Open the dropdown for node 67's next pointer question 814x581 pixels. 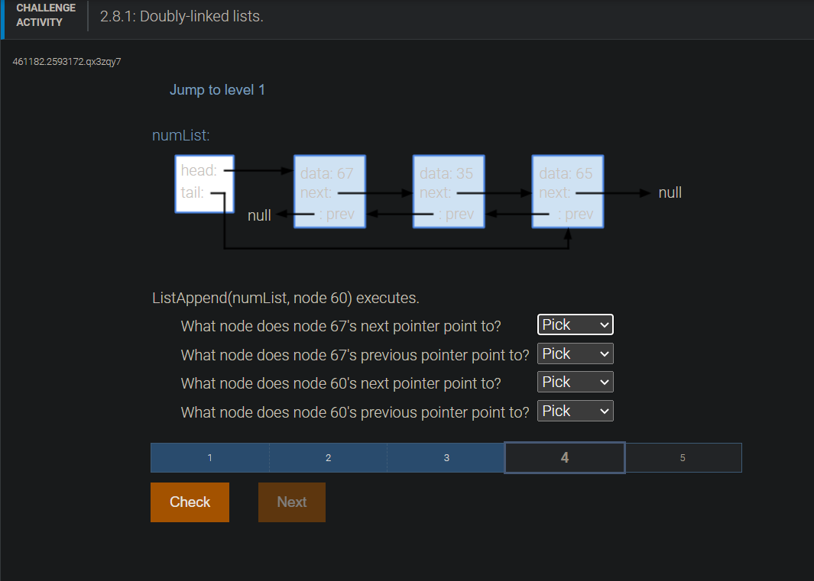click(x=575, y=324)
